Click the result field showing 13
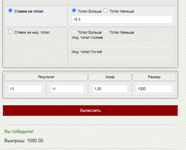The height and width of the screenshot is (150, 186). point(25,89)
